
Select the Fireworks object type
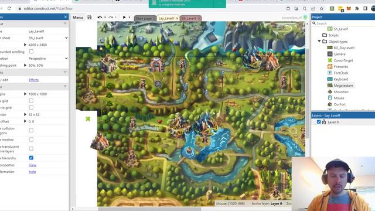point(341,66)
